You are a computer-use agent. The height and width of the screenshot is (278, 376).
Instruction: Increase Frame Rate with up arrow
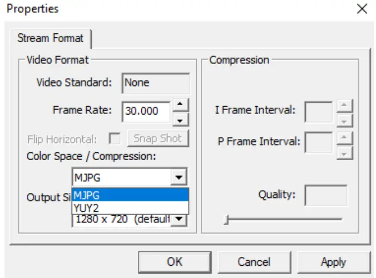[x=180, y=104]
